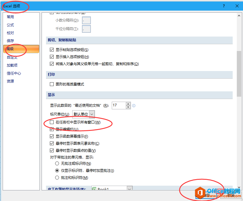
Task: Open the 资源 category
Action: (x=10, y=81)
